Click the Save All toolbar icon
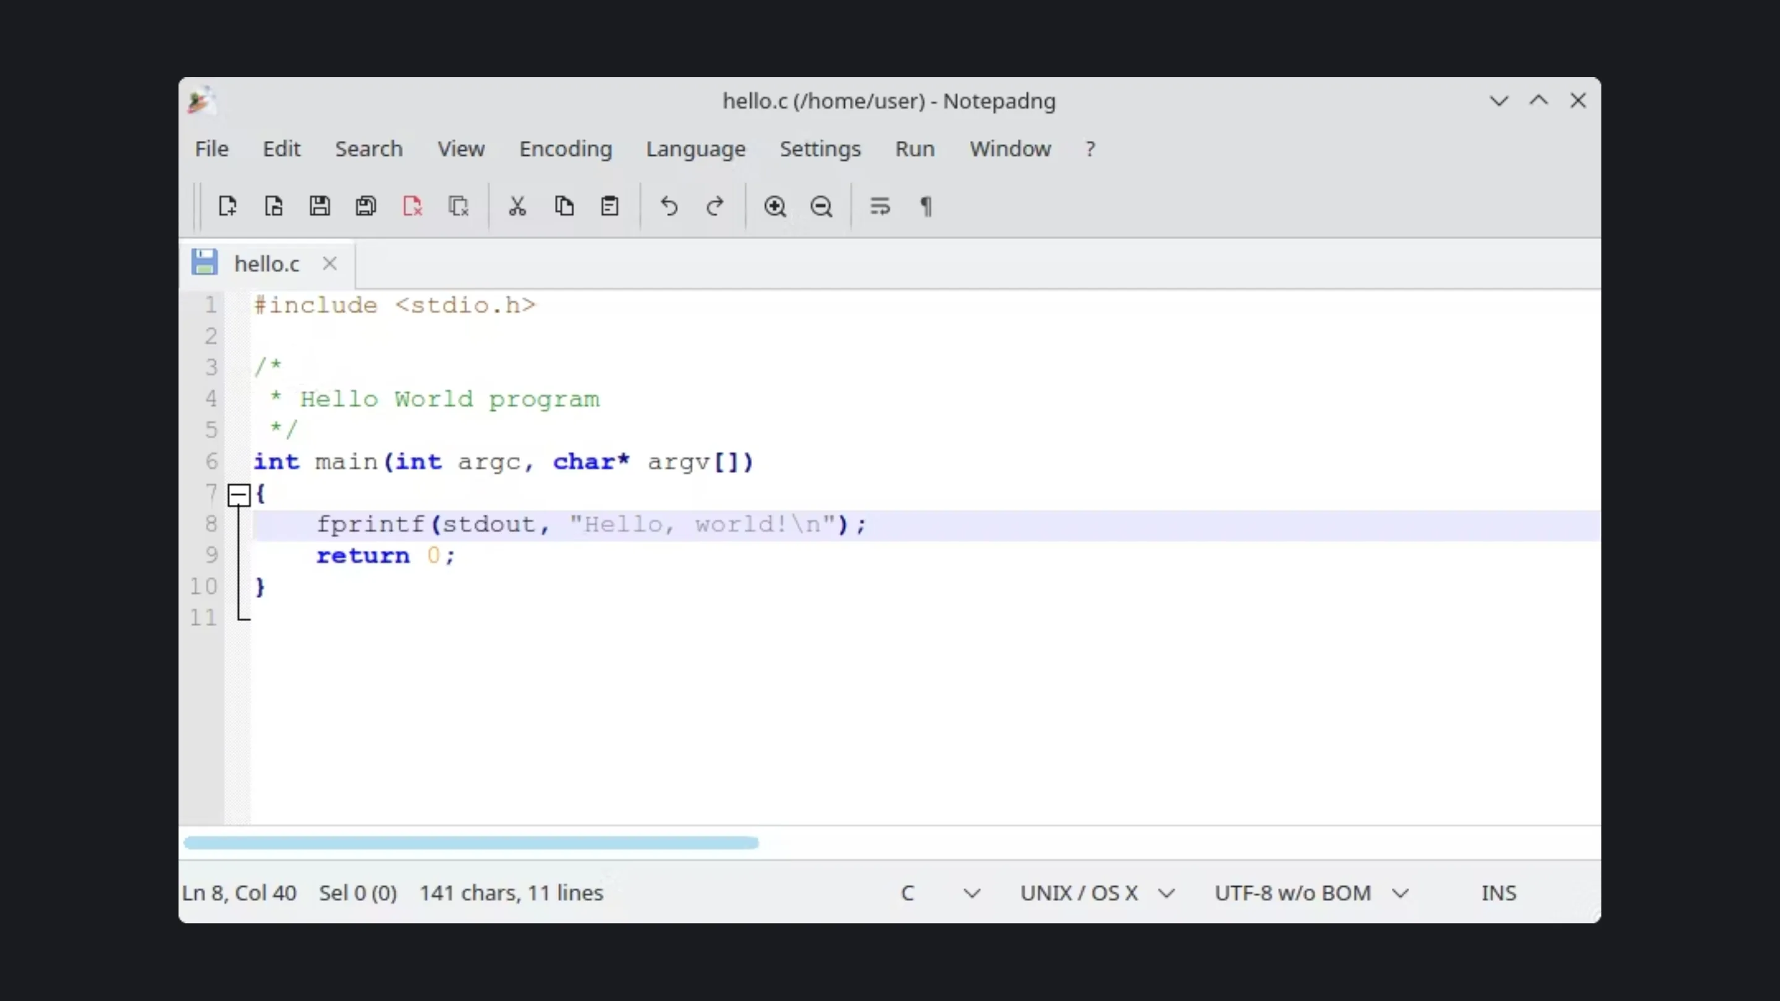 click(x=365, y=206)
